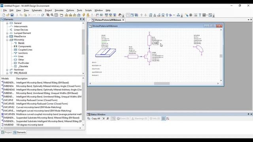Switch to DivisorPotenciaWilkinson document tab
Screen dimensions: 253x142
point(106,20)
